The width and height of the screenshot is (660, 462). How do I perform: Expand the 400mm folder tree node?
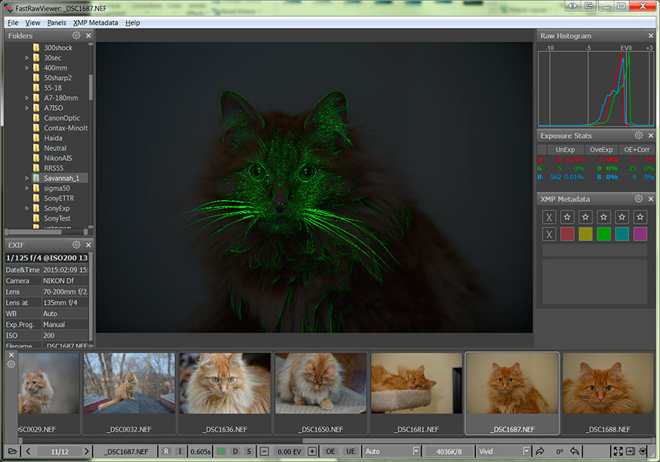(x=27, y=67)
